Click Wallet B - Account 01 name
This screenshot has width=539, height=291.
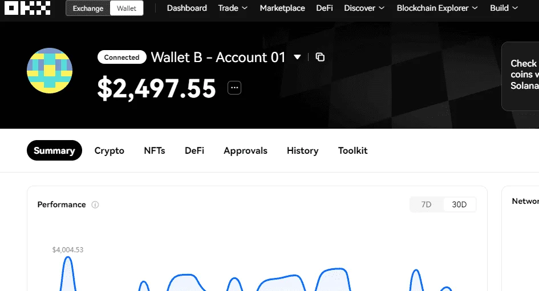(x=218, y=58)
